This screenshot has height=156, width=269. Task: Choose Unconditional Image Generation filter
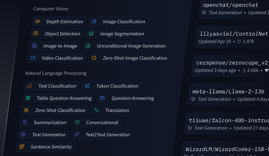click(x=125, y=46)
